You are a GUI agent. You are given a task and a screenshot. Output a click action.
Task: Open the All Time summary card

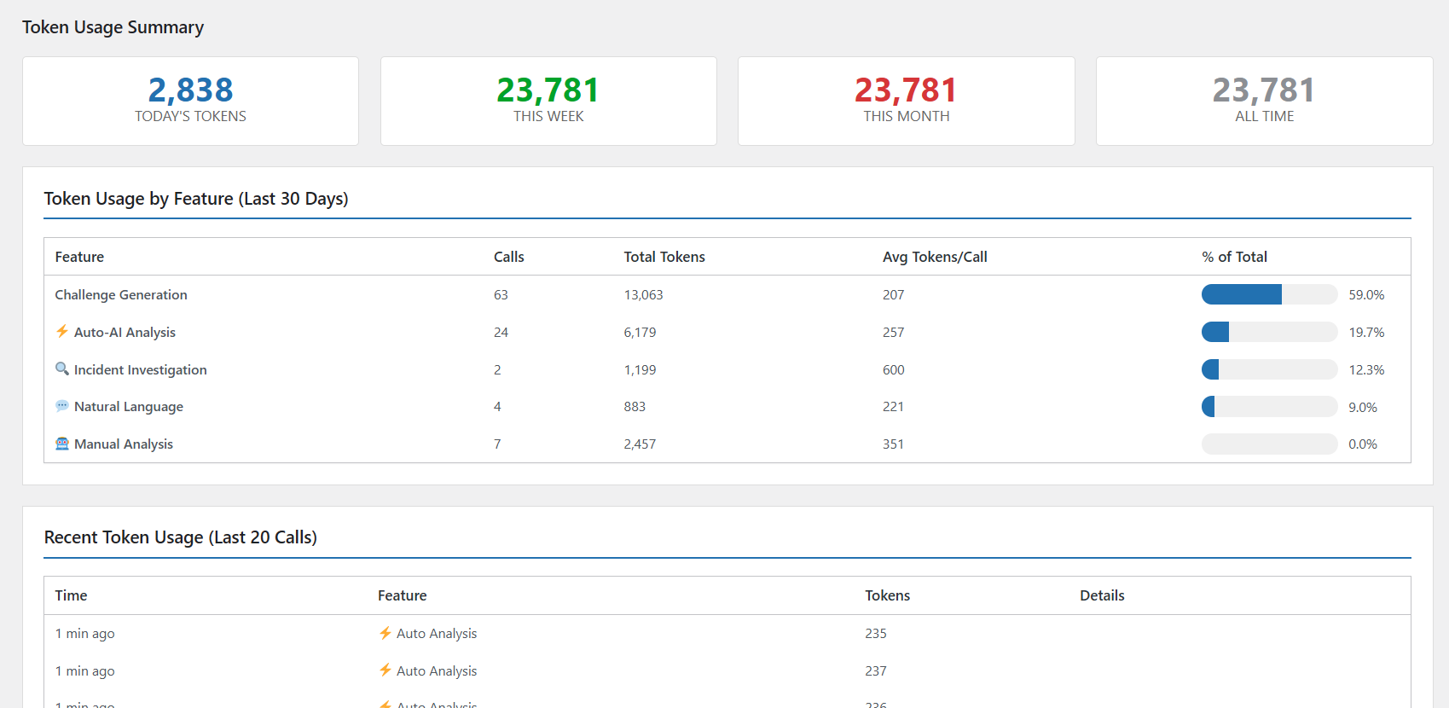[x=1264, y=101]
